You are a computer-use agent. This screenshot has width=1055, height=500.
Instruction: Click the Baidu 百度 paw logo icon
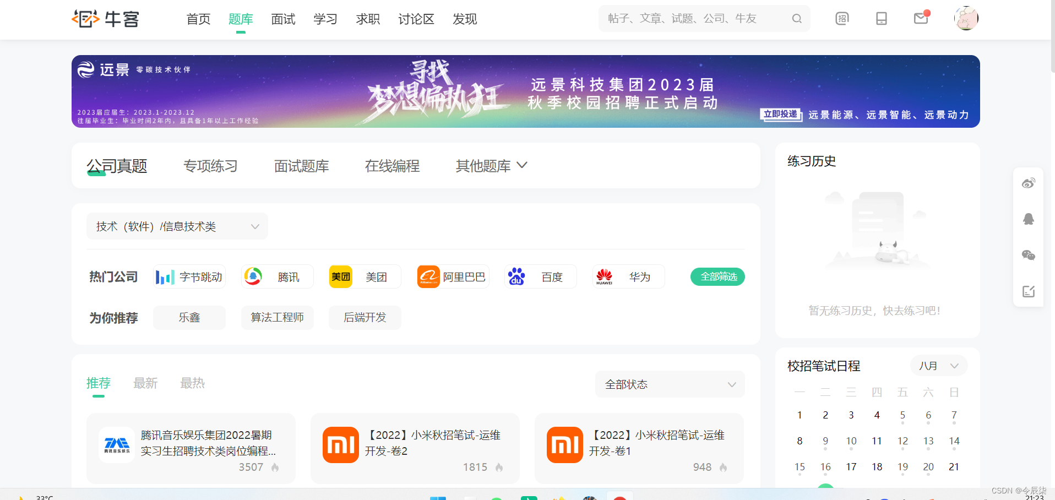516,276
